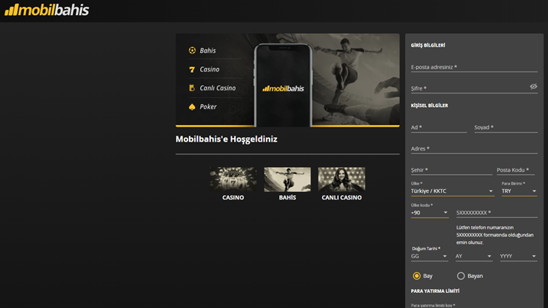
Task: Click the BAHİS football player thumbnail
Action: pyautogui.click(x=288, y=179)
